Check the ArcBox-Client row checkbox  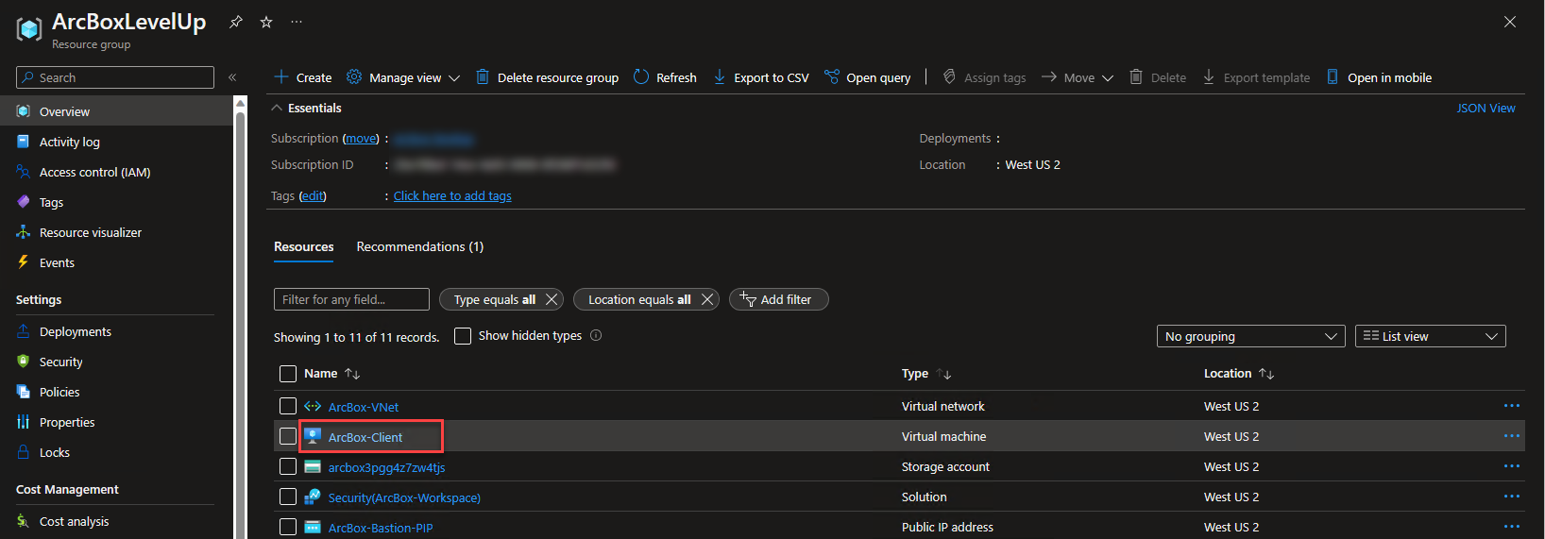pos(288,436)
